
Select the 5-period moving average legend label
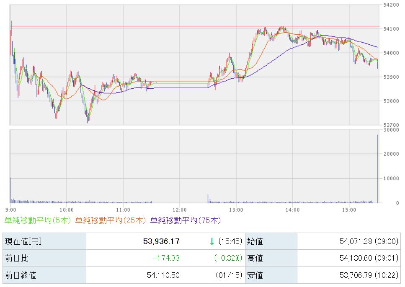[38, 220]
